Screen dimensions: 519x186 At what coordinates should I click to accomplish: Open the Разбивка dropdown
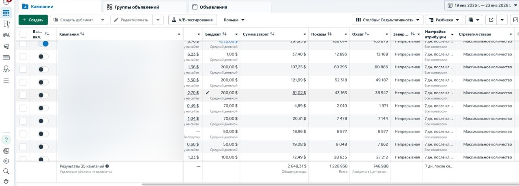pos(444,20)
